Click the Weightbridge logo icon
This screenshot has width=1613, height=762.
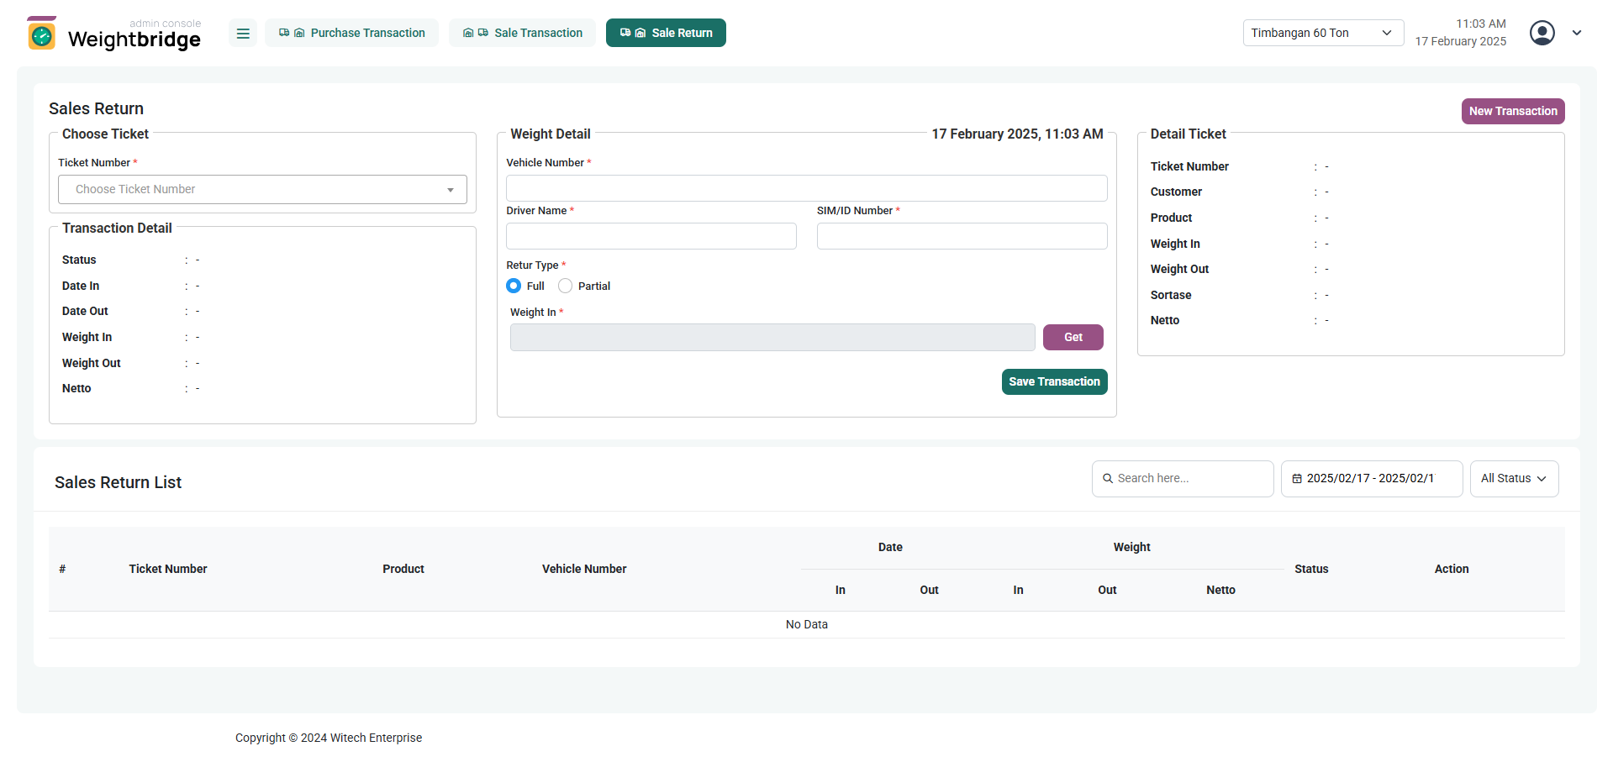coord(41,34)
